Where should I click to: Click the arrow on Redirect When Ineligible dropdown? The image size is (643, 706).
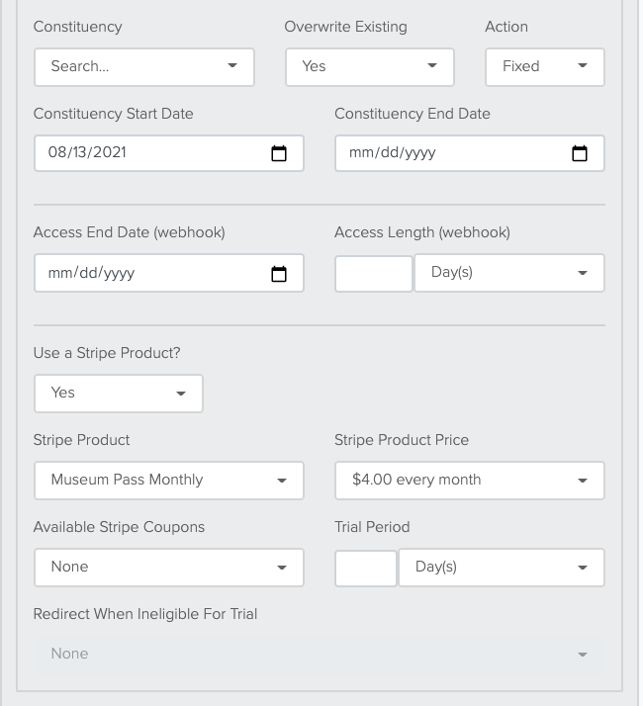(583, 655)
